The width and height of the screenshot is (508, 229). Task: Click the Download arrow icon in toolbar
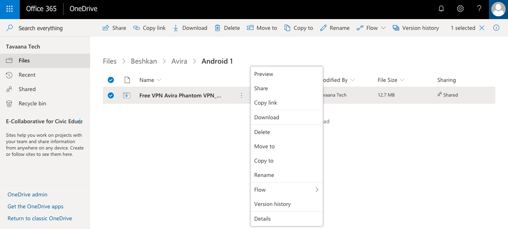pos(176,28)
